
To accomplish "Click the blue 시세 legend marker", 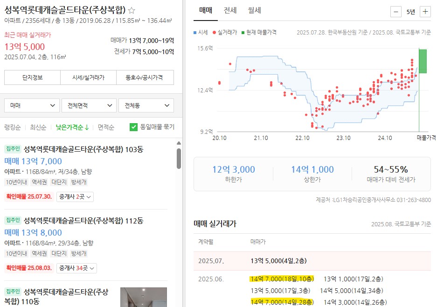I will (195, 33).
